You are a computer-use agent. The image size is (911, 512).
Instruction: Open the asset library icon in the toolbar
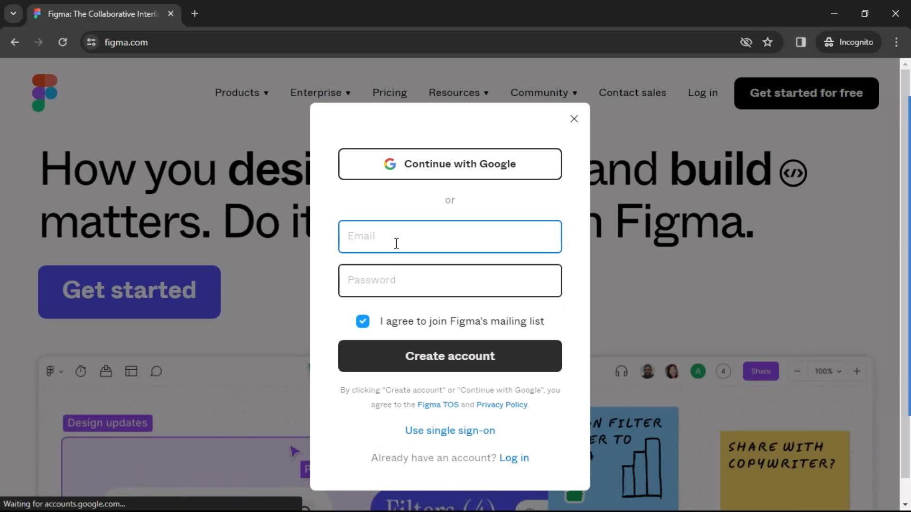coord(106,371)
